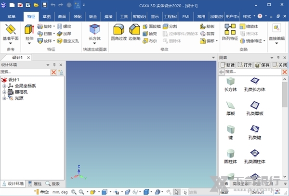The image size is (289, 196).
Task: Select the 基准平面 datum plane tool
Action: tap(11, 32)
